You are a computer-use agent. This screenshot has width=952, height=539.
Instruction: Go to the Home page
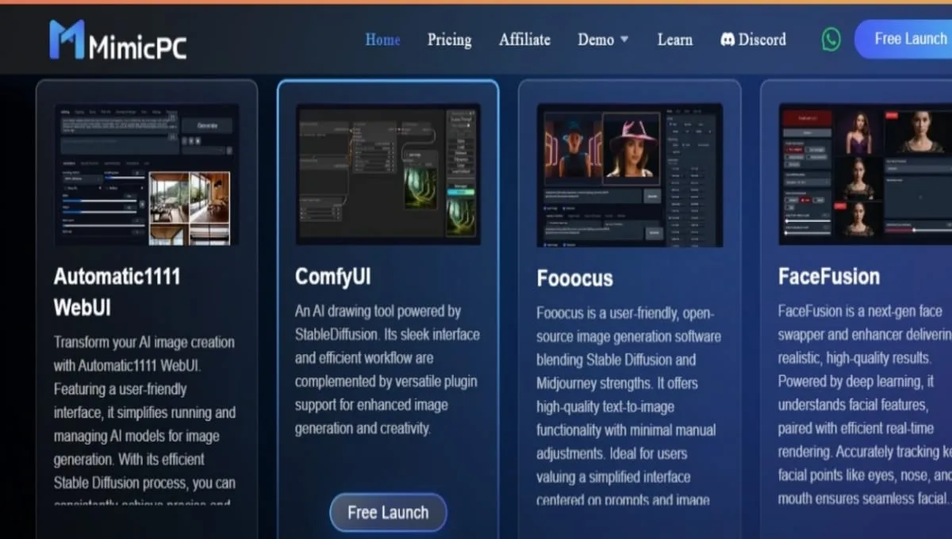(382, 40)
